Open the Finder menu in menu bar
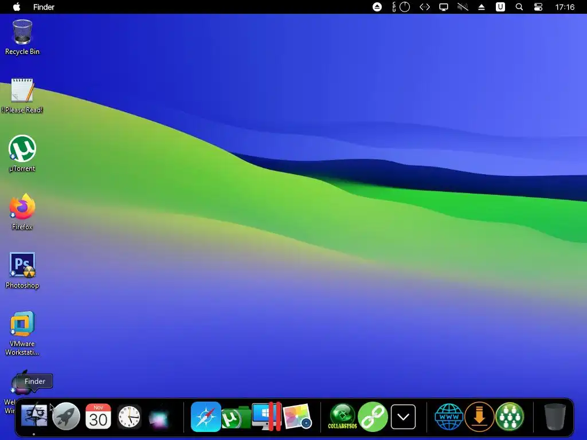 point(44,7)
